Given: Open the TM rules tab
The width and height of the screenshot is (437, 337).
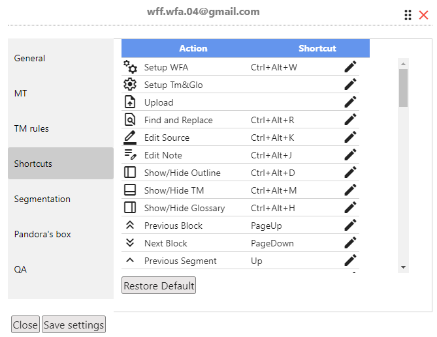Looking at the screenshot, I should [x=61, y=128].
